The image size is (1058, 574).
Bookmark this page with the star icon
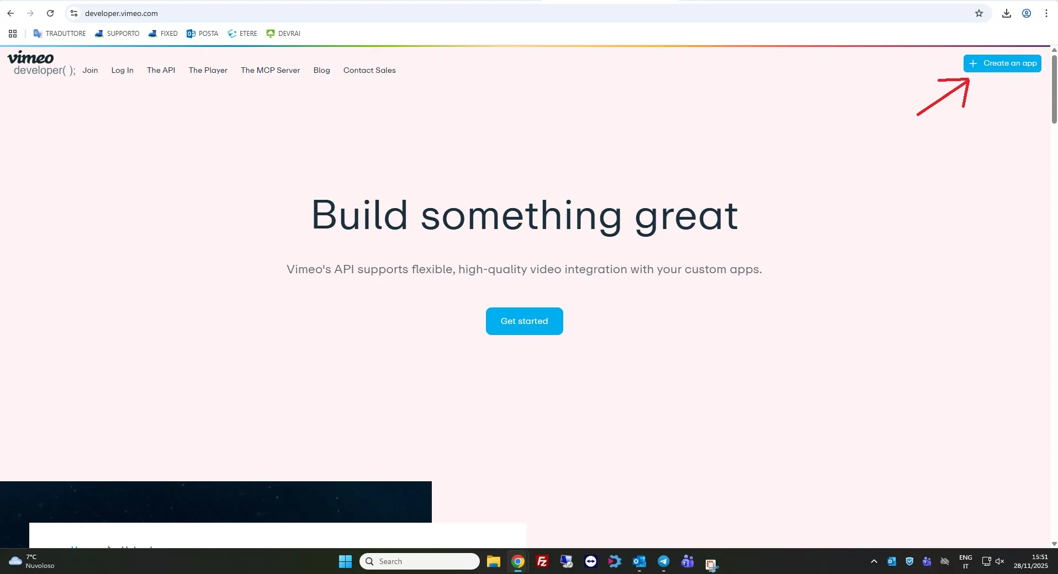pyautogui.click(x=979, y=13)
